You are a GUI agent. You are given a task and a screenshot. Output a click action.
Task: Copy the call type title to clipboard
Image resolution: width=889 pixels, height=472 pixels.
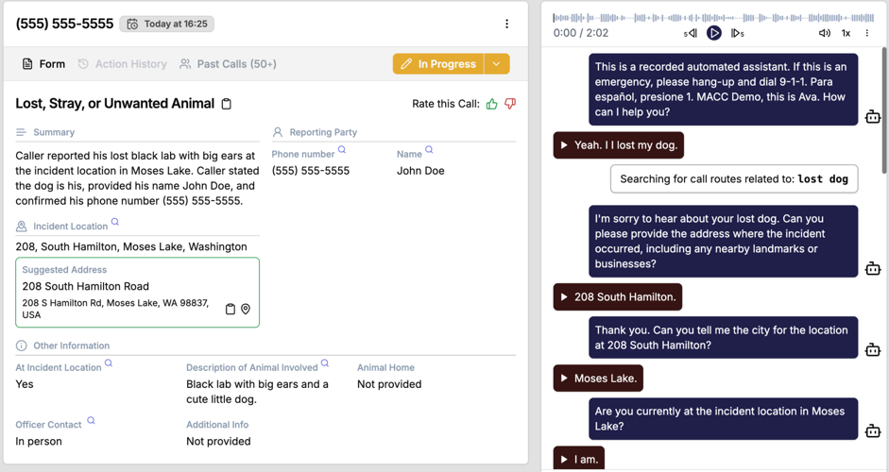tap(227, 104)
